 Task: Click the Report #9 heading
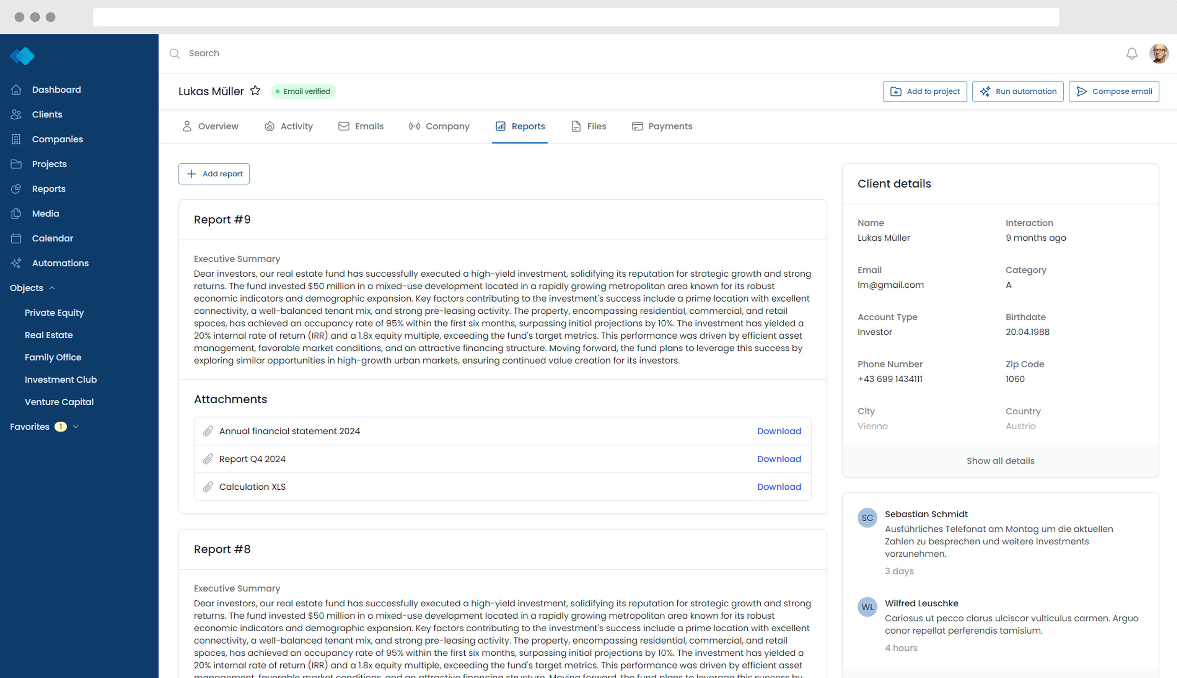pos(222,220)
